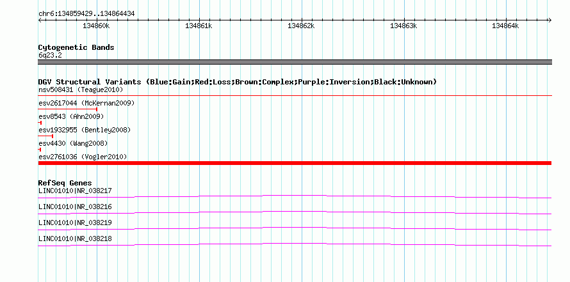Click the gray 6q23.2 cytogenetic band bar
Image resolution: width=570 pixels, height=282 pixels.
[x=295, y=62]
